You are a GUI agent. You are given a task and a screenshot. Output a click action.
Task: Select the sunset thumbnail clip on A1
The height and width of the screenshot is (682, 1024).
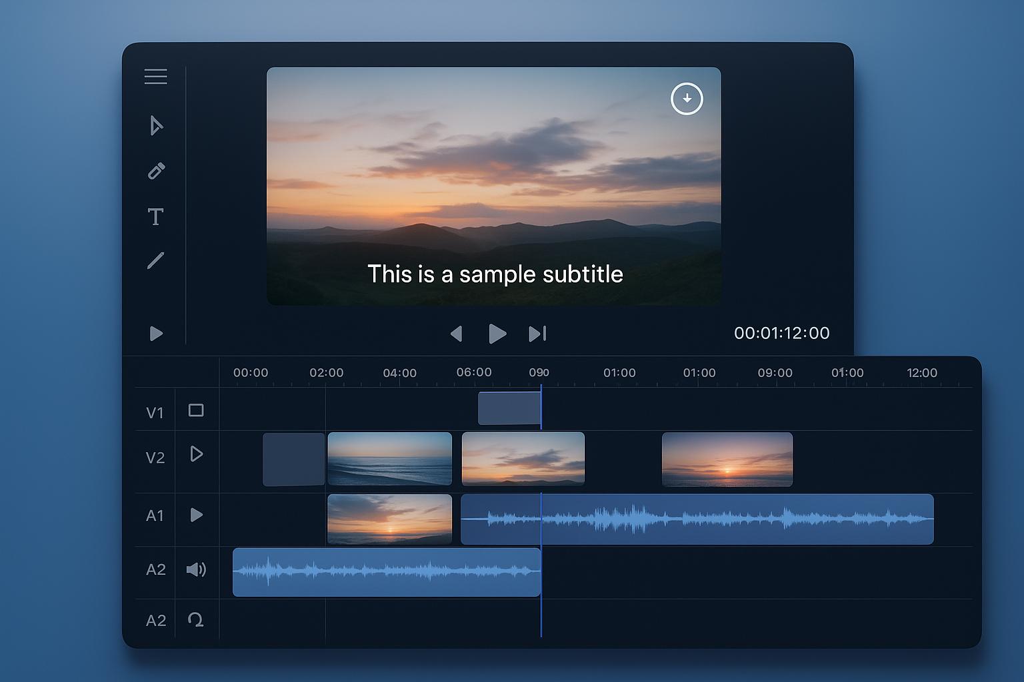pyautogui.click(x=390, y=519)
